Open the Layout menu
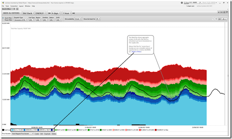Image resolution: width=232 pixels, height=139 pixels. 21,6
